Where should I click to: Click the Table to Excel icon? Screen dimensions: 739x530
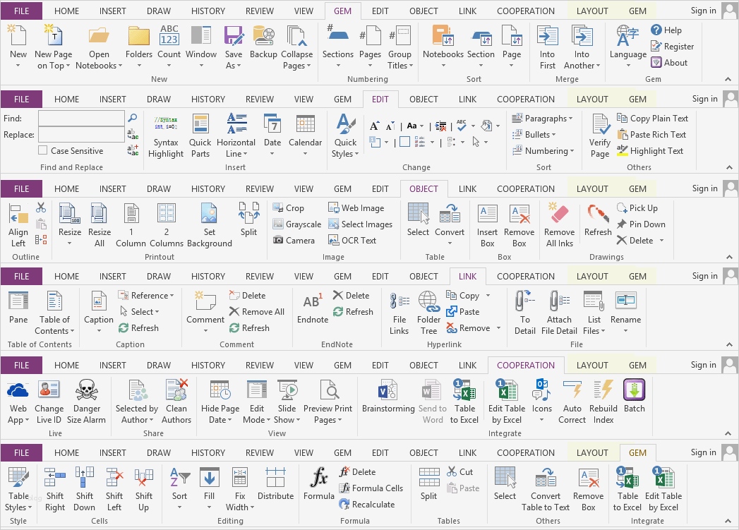pyautogui.click(x=464, y=400)
